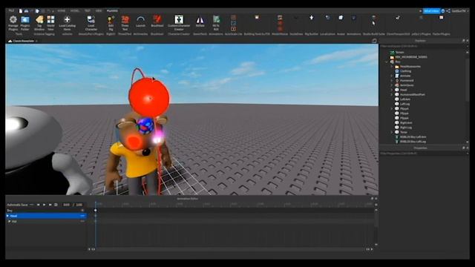
Task: Skip to the animation's first frame
Action: (x=38, y=205)
